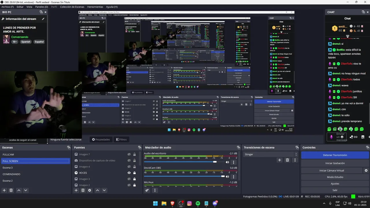The height and width of the screenshot is (208, 370).
Task: Mute DroidCam OBS audio
Action: (x=227, y=177)
